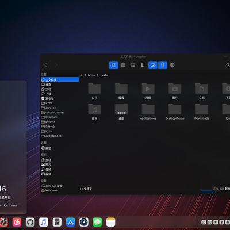
Task: Navigate to home in the breadcrumb
Action: point(91,75)
